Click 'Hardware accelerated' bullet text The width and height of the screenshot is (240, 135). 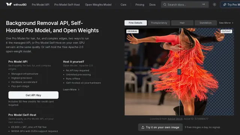coord(24,82)
